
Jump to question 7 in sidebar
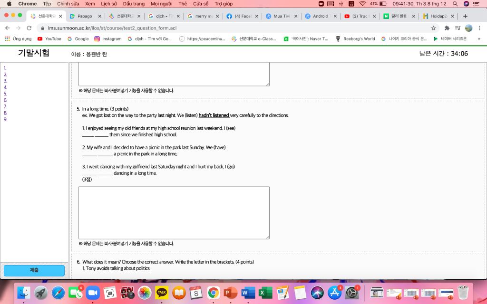tap(5, 106)
